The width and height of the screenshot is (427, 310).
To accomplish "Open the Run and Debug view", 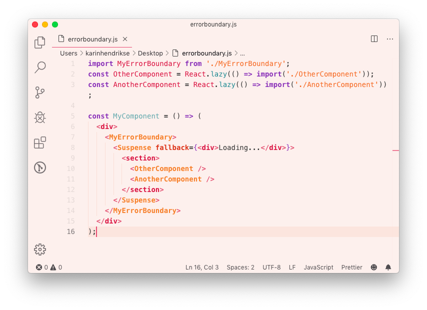I will pyautogui.click(x=40, y=117).
